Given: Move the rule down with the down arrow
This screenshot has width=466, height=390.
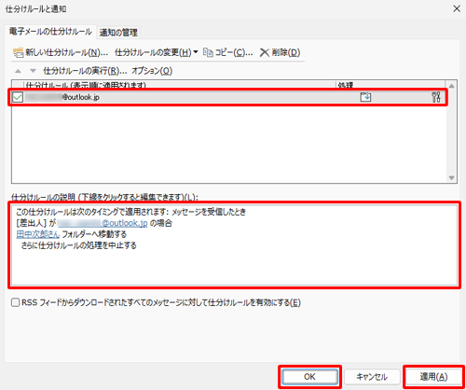Looking at the screenshot, I should click(33, 71).
